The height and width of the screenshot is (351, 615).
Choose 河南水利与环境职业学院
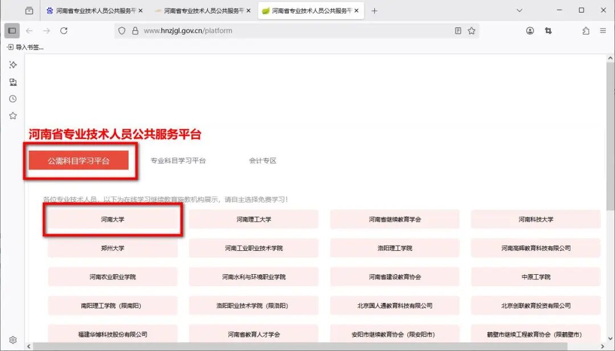[x=254, y=277]
